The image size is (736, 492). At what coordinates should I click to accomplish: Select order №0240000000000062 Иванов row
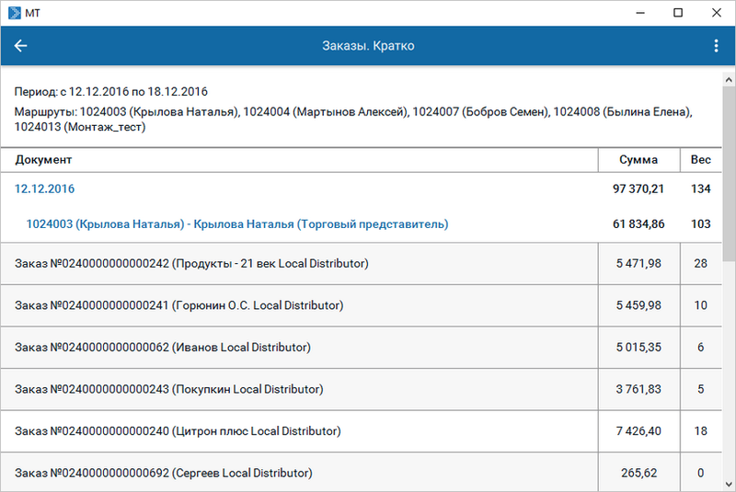click(x=163, y=348)
